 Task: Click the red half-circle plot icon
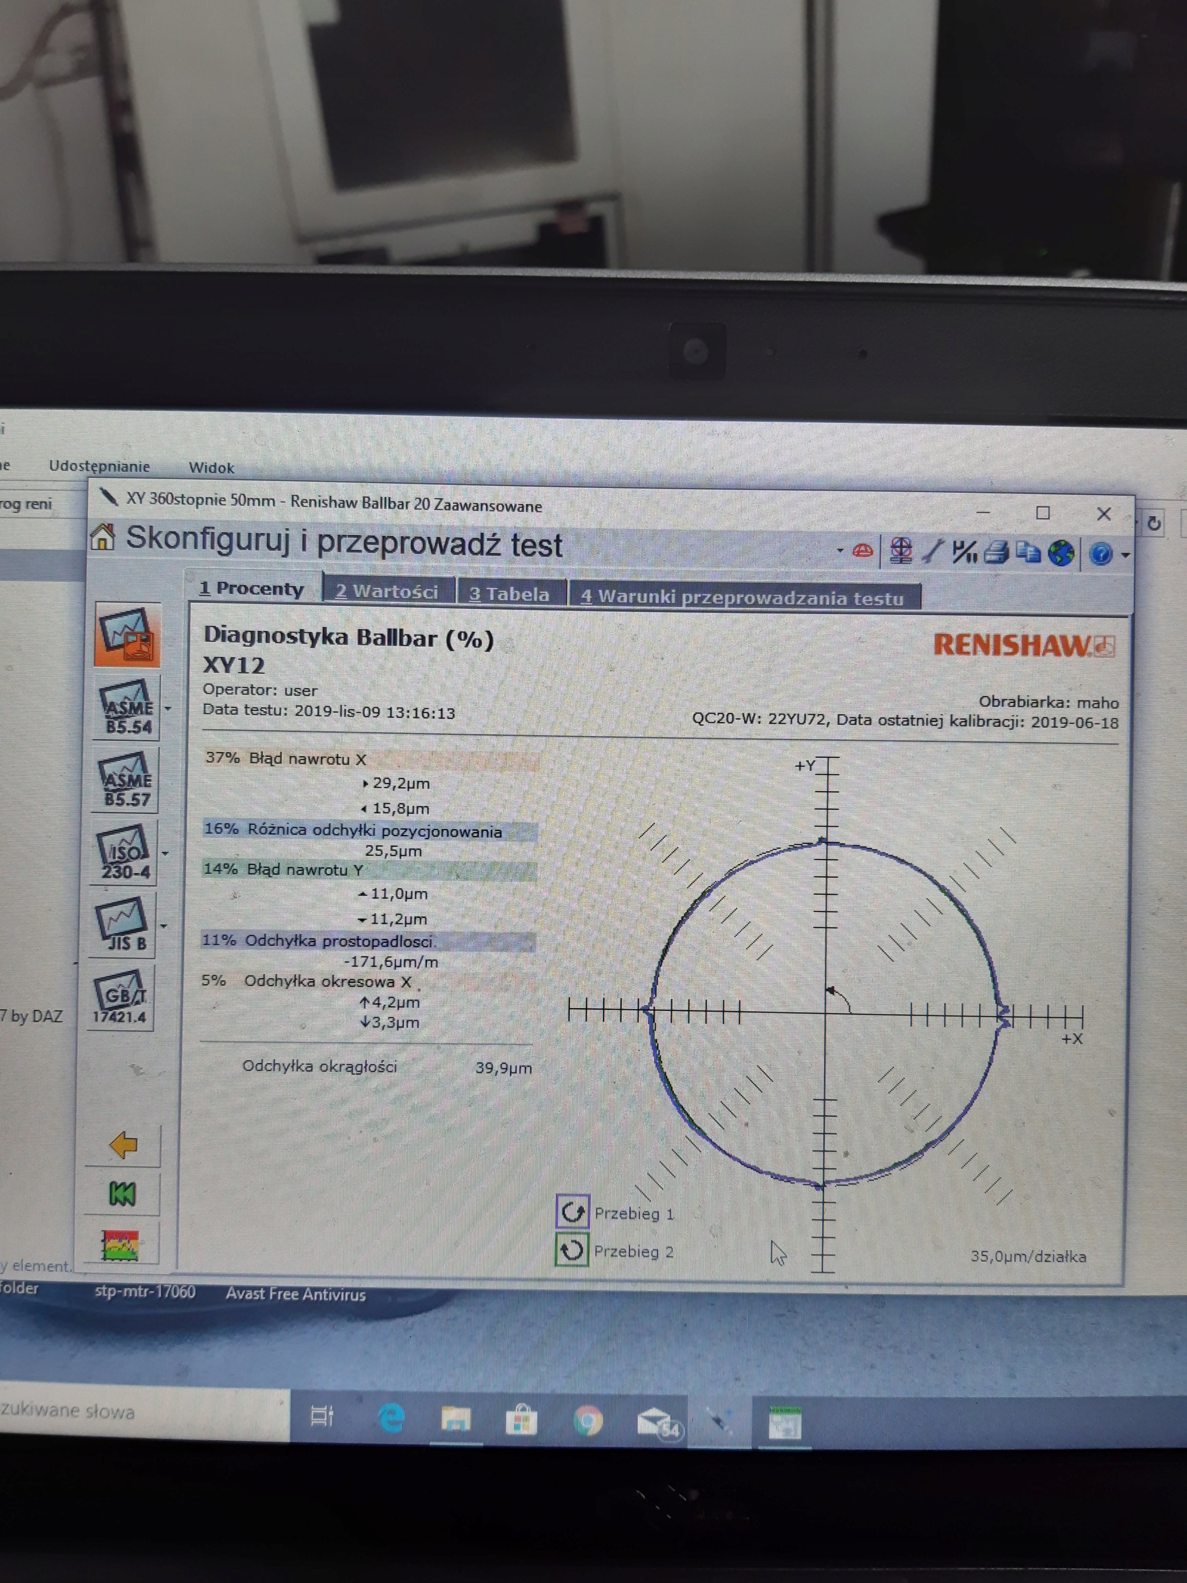[864, 551]
